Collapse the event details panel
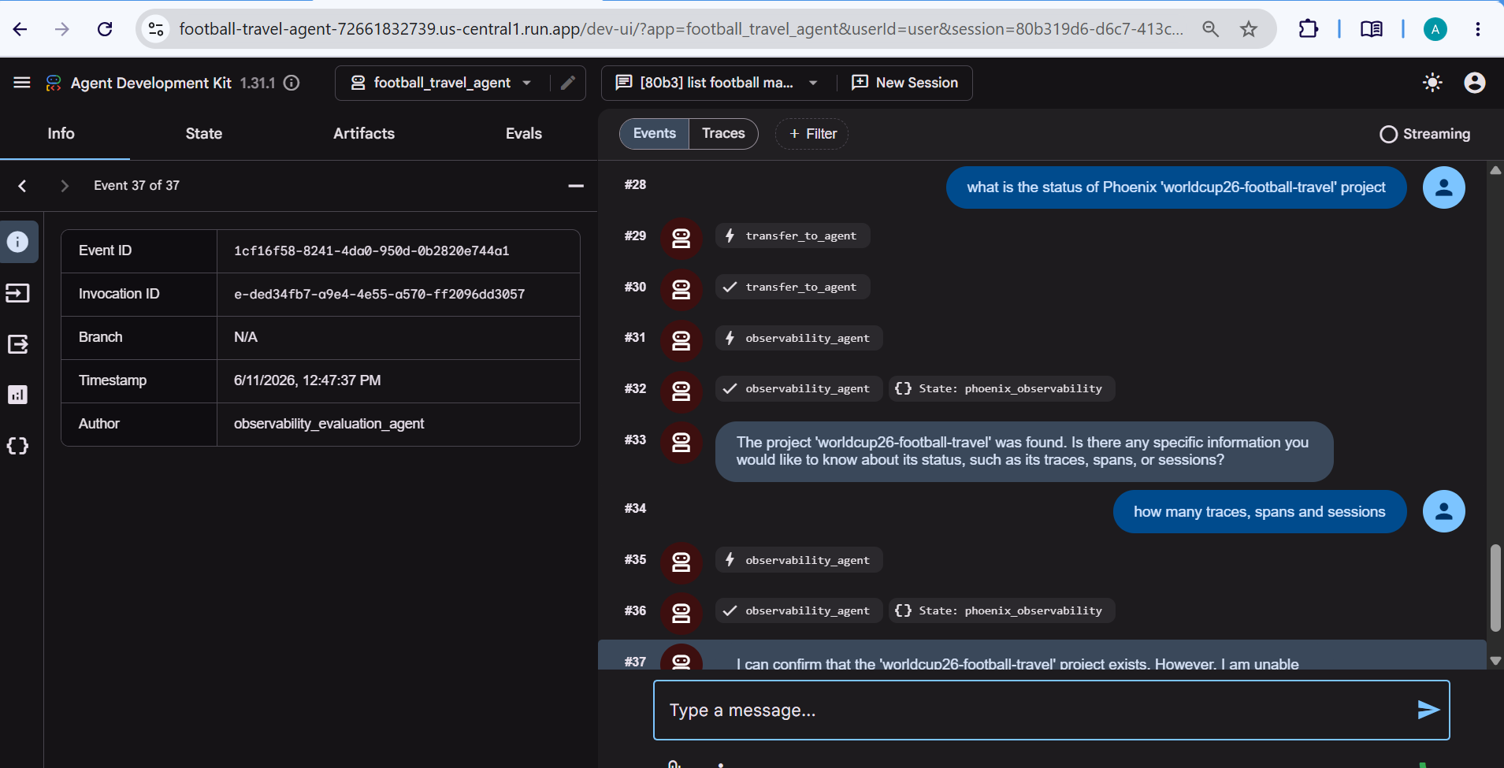This screenshot has height=768, width=1504. 576,186
